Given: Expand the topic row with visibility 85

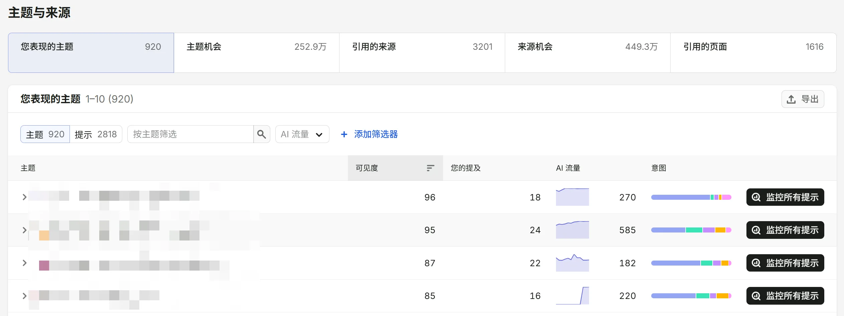Looking at the screenshot, I should [24, 296].
